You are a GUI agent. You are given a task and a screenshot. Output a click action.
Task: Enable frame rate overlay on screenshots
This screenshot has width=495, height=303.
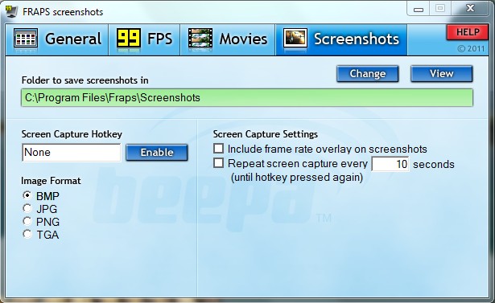pos(218,149)
